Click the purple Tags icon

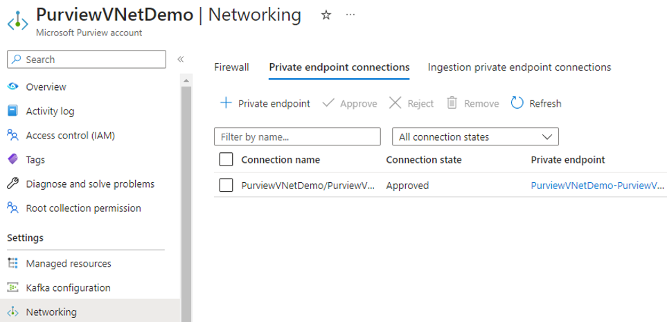[12, 159]
